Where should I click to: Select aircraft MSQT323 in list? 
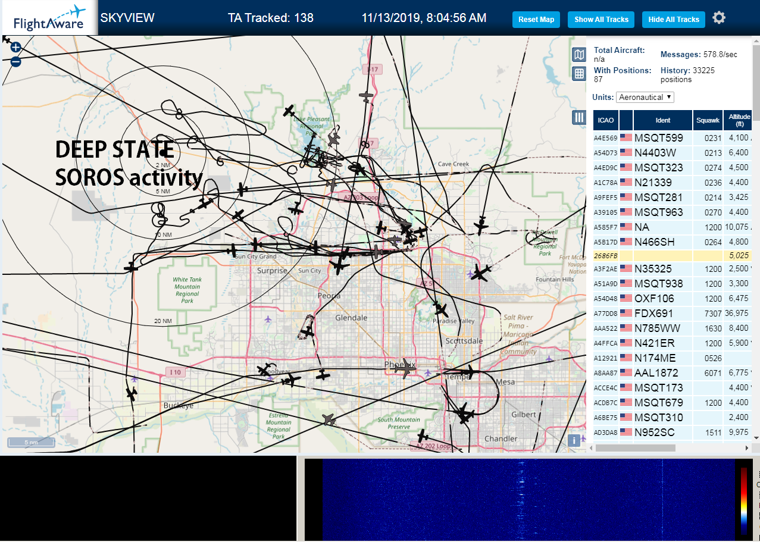673,168
